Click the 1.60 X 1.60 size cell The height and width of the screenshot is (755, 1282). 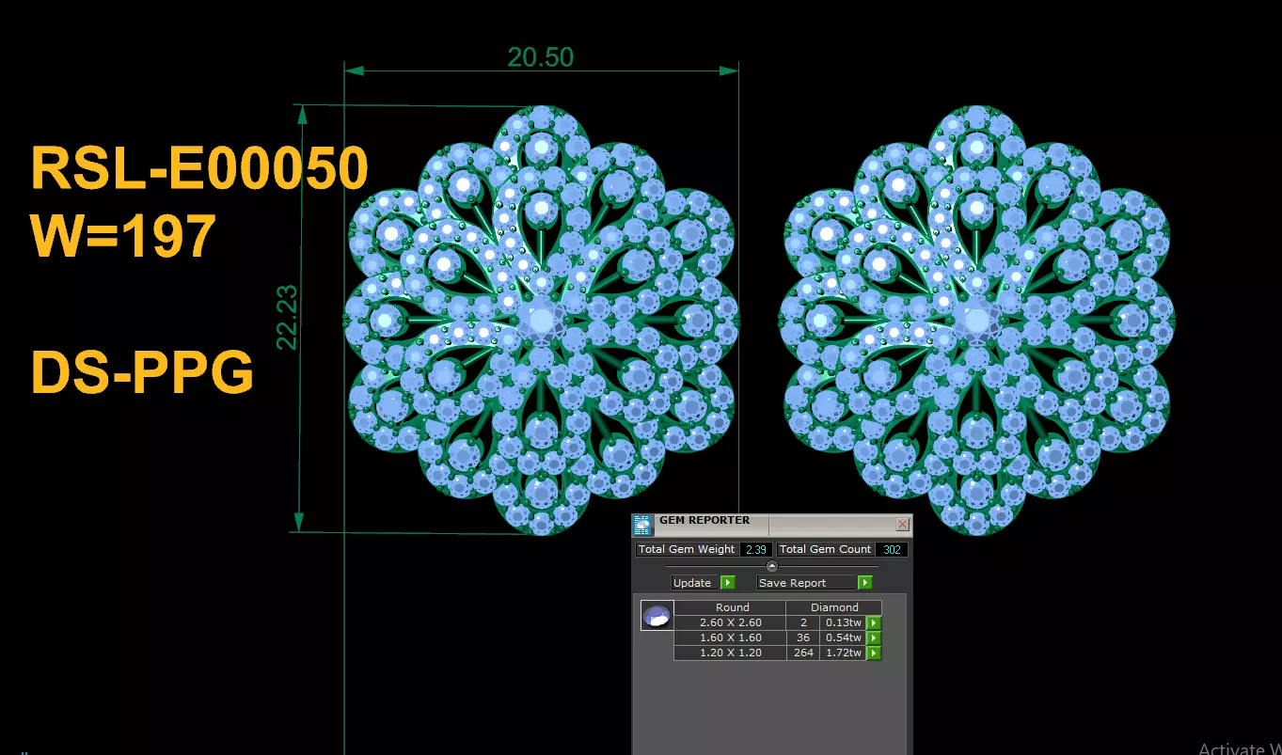(x=730, y=637)
